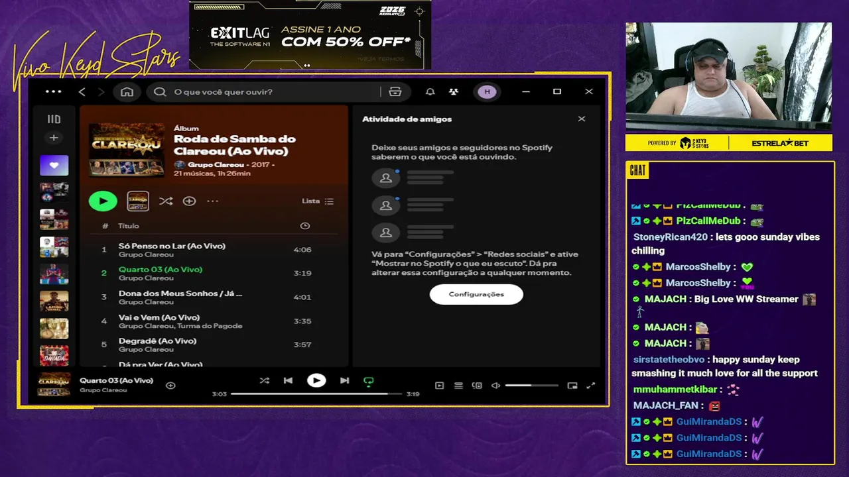Image resolution: width=849 pixels, height=477 pixels.
Task: Open the Spotify Home page
Action: [x=127, y=91]
